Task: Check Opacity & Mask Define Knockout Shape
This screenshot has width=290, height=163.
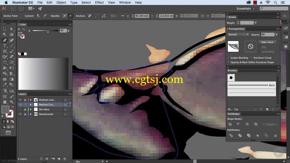Action: click(x=228, y=62)
